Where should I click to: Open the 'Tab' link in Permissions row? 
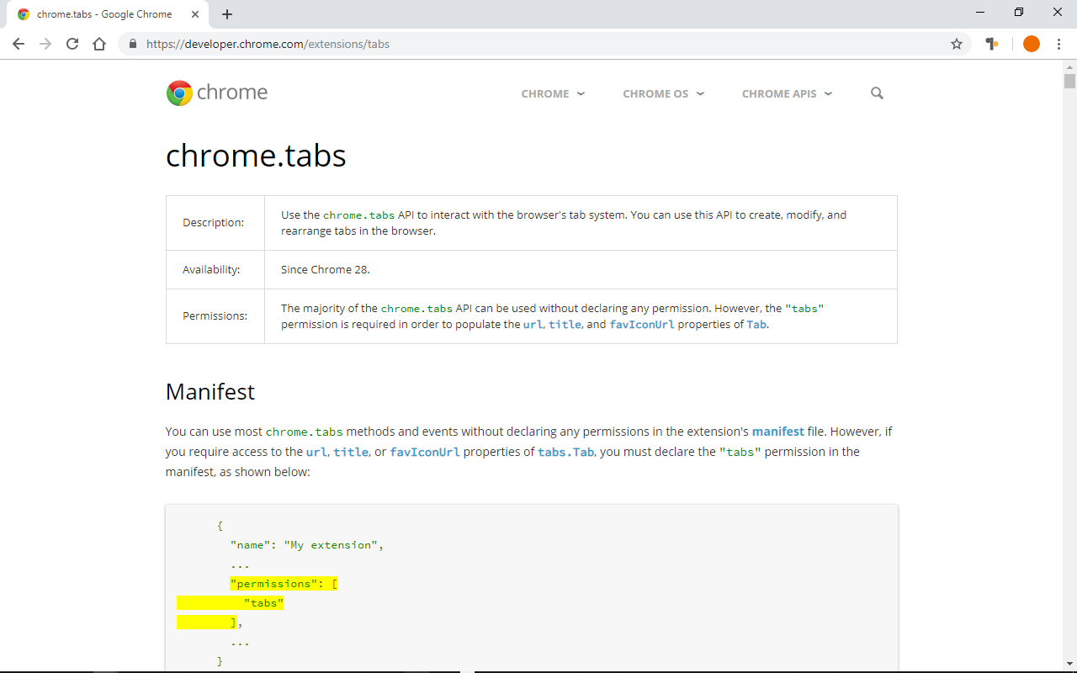pyautogui.click(x=756, y=325)
